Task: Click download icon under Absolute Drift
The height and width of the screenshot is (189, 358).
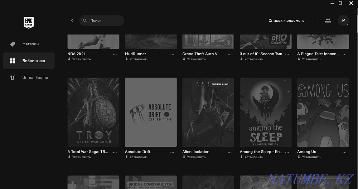Action: 127,157
